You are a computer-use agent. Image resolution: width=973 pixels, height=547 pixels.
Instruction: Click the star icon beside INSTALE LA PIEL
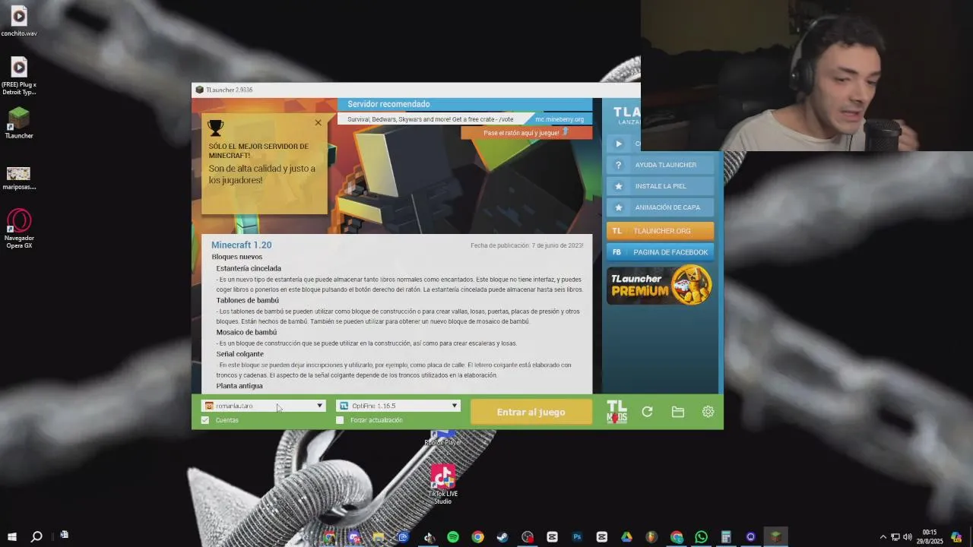pos(618,186)
